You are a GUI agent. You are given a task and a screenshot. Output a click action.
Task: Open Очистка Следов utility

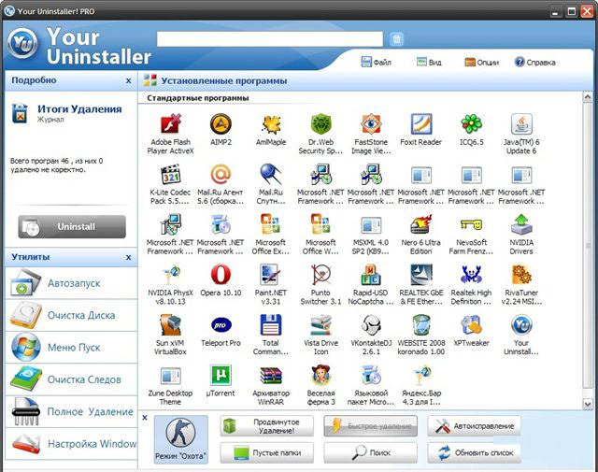coord(71,379)
